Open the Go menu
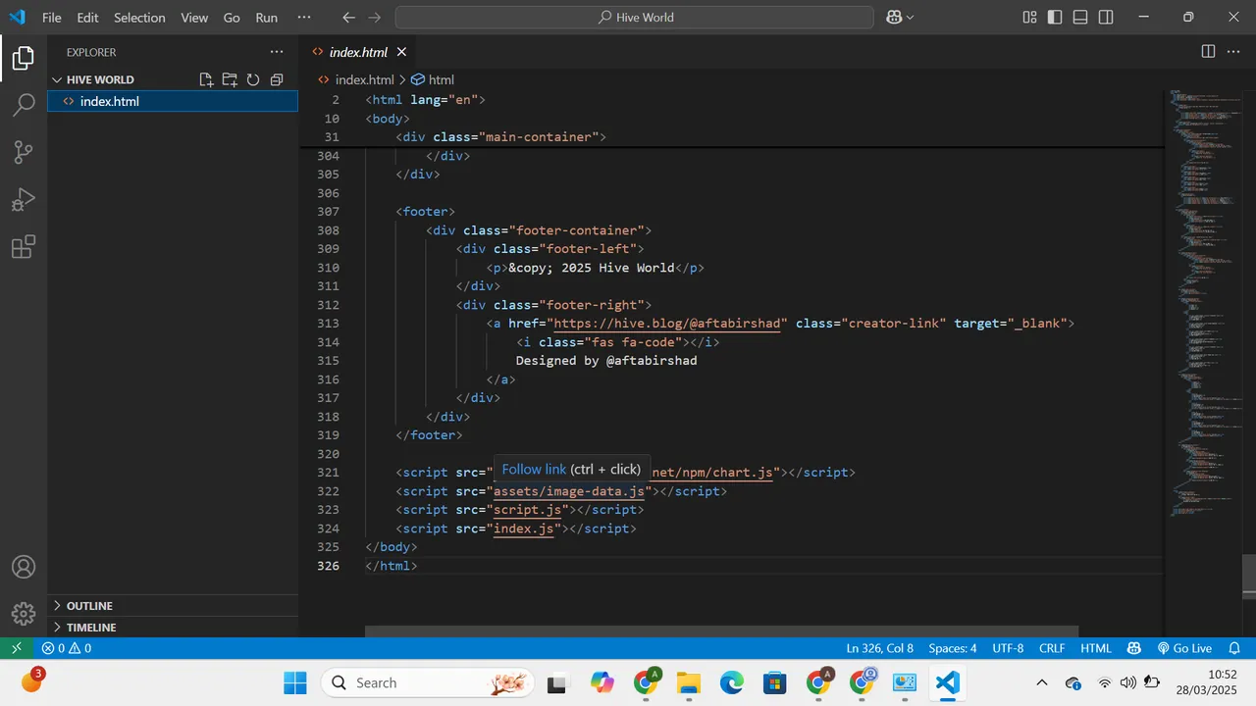Image resolution: width=1256 pixels, height=706 pixels. tap(232, 17)
